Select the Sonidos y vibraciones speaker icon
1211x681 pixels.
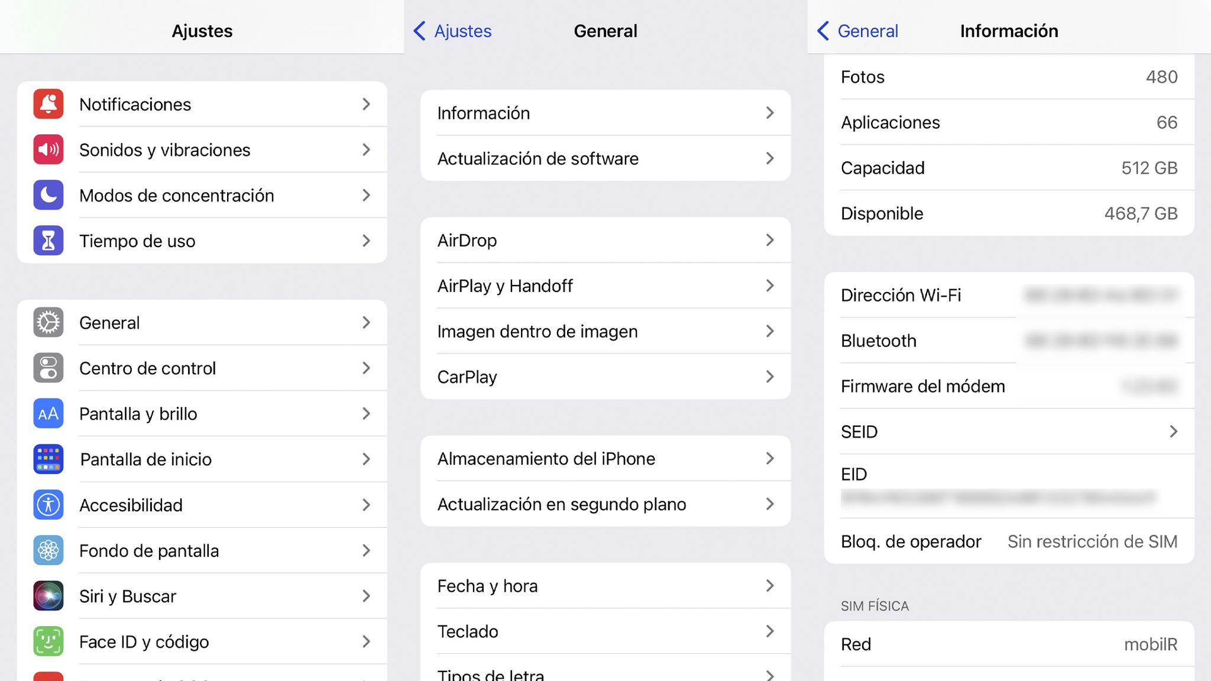click(48, 150)
